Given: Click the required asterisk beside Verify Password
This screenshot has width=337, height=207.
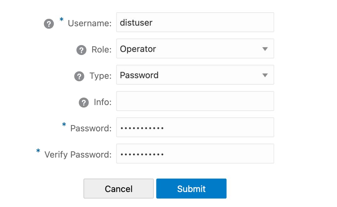Looking at the screenshot, I should tap(38, 152).
